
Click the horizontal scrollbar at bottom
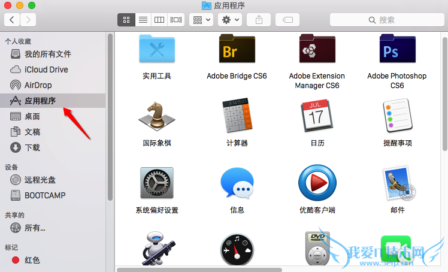click(x=199, y=270)
